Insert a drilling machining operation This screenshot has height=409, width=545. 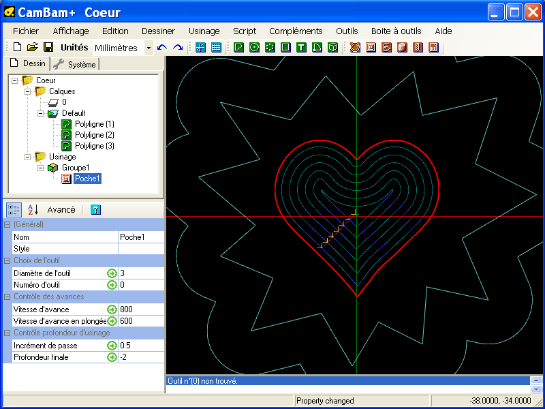(x=418, y=47)
